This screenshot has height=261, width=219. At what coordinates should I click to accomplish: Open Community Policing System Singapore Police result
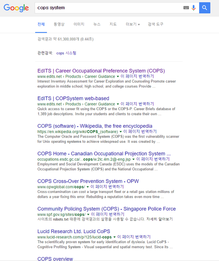107,209
